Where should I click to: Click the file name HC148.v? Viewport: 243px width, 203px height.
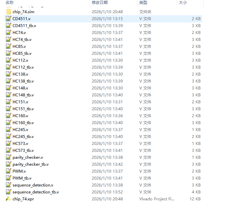pos(20,88)
